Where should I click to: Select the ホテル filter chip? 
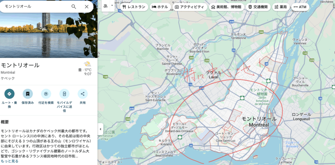tap(160, 7)
